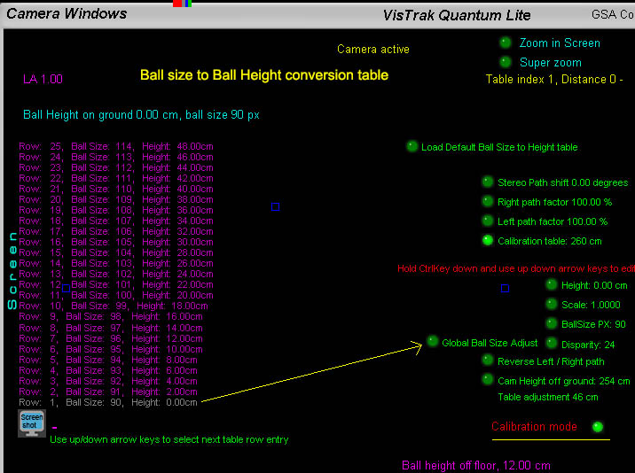
Task: Click the Global Ball Size Adjust indicator
Action: (x=433, y=342)
